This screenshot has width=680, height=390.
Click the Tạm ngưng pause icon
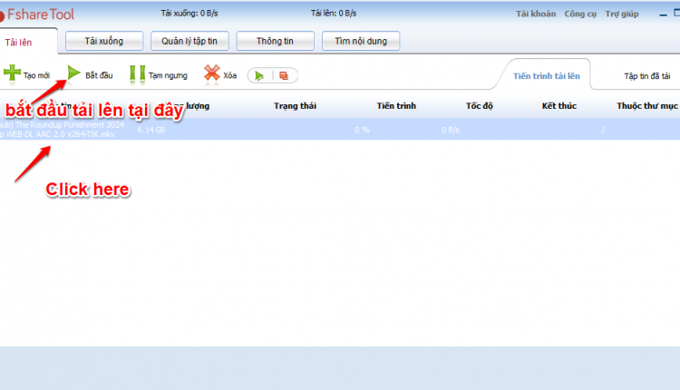coord(138,74)
